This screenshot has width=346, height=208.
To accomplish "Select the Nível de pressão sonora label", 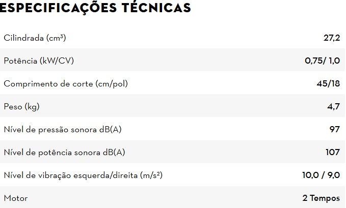I will (63, 130).
